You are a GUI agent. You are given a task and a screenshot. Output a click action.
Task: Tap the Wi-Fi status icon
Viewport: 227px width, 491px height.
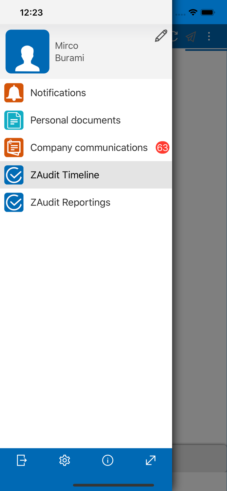click(193, 12)
